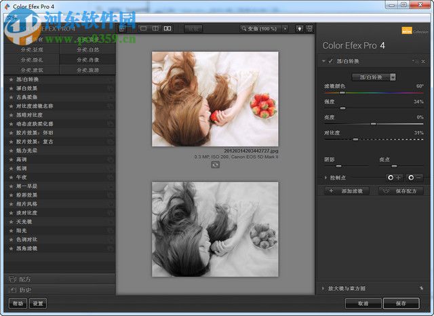Screen dimensions: 434x316
Task: Toggle favorite star for 古典柔焦
Action: 12,97
